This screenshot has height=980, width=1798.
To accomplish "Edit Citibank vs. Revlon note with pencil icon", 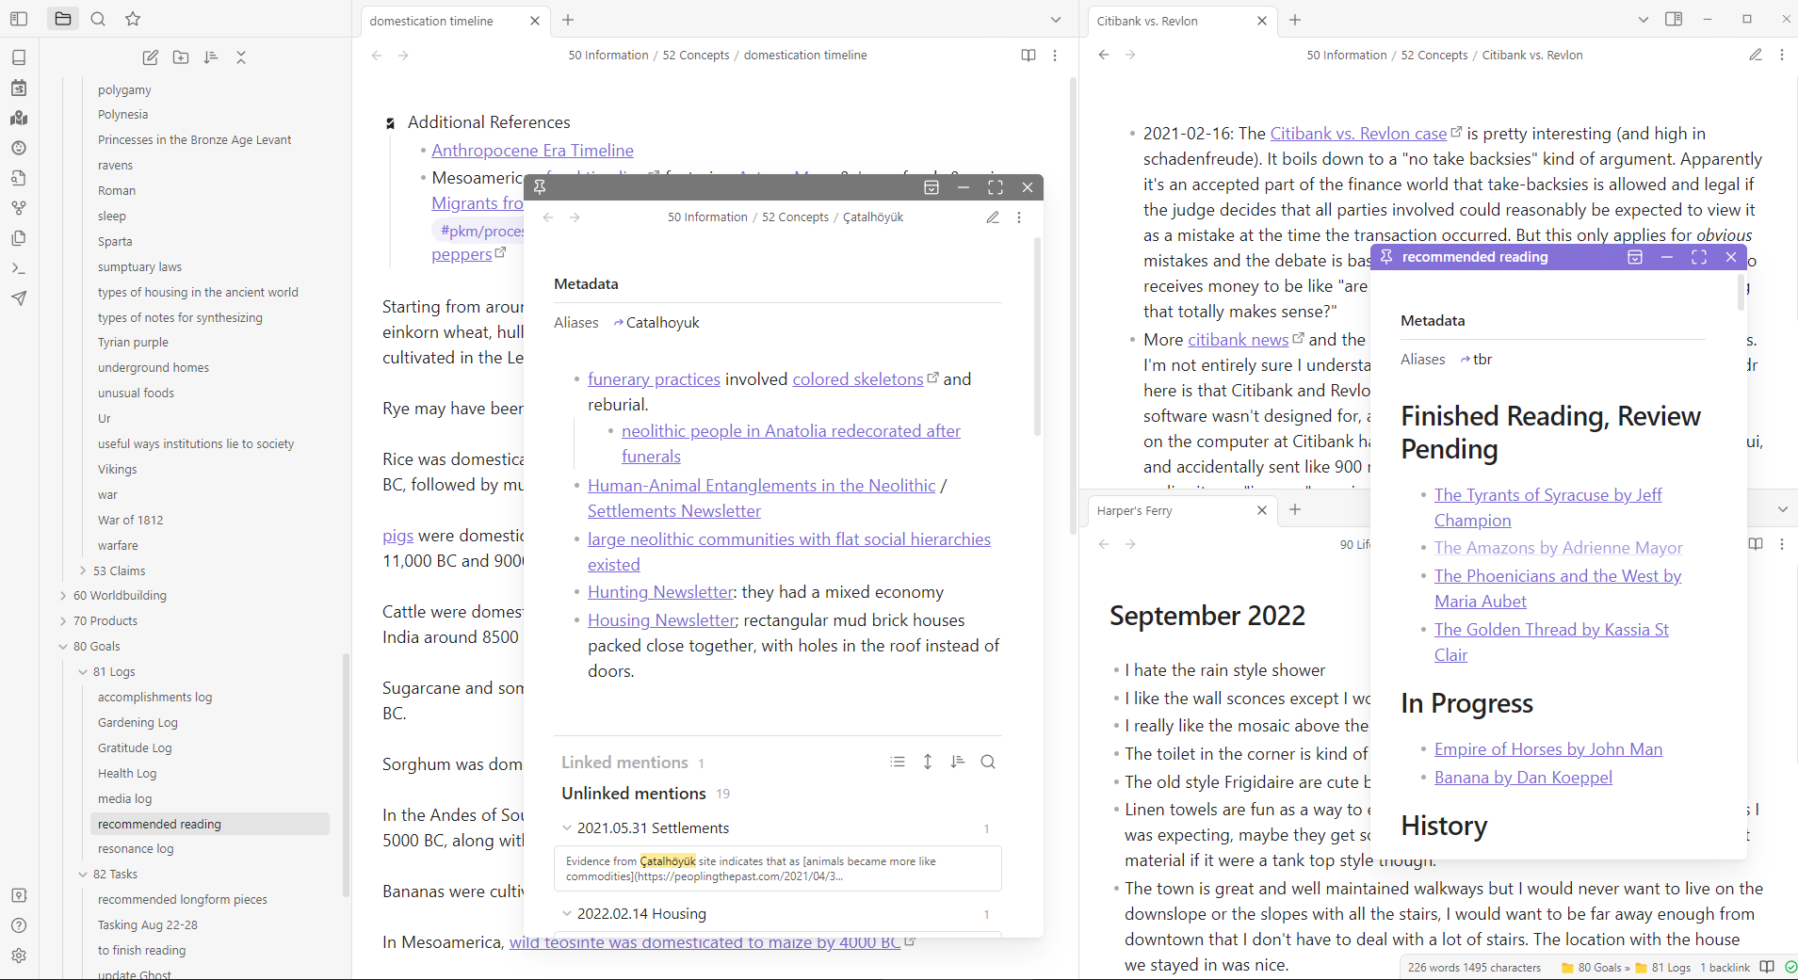I will 1756,55.
